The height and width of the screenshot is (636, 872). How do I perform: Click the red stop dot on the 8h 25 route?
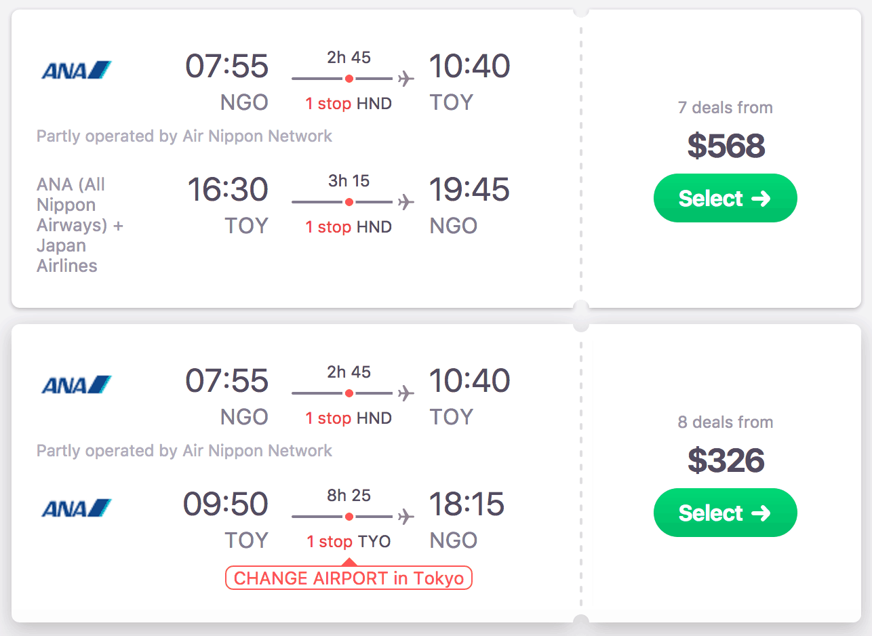click(349, 517)
